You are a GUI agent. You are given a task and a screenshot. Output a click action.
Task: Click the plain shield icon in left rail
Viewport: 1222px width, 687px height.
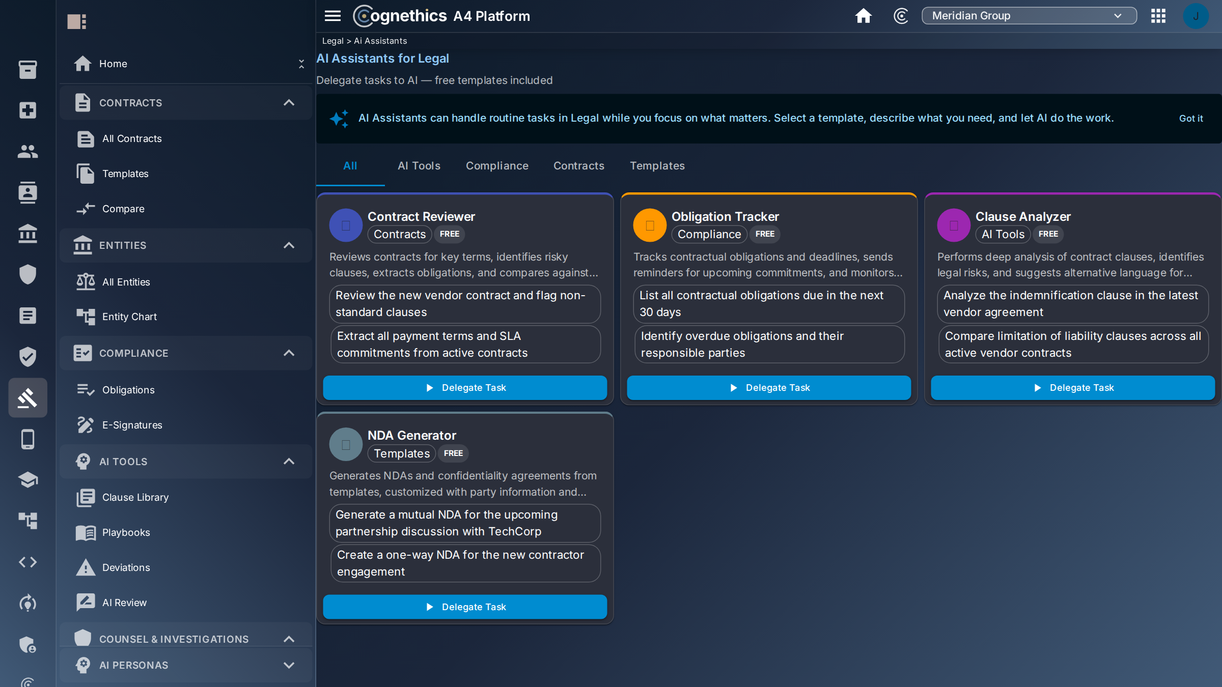pos(27,274)
